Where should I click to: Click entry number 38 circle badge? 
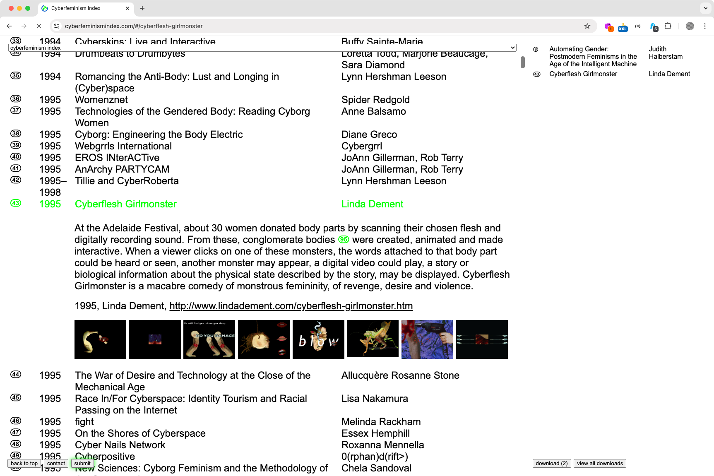pos(16,133)
